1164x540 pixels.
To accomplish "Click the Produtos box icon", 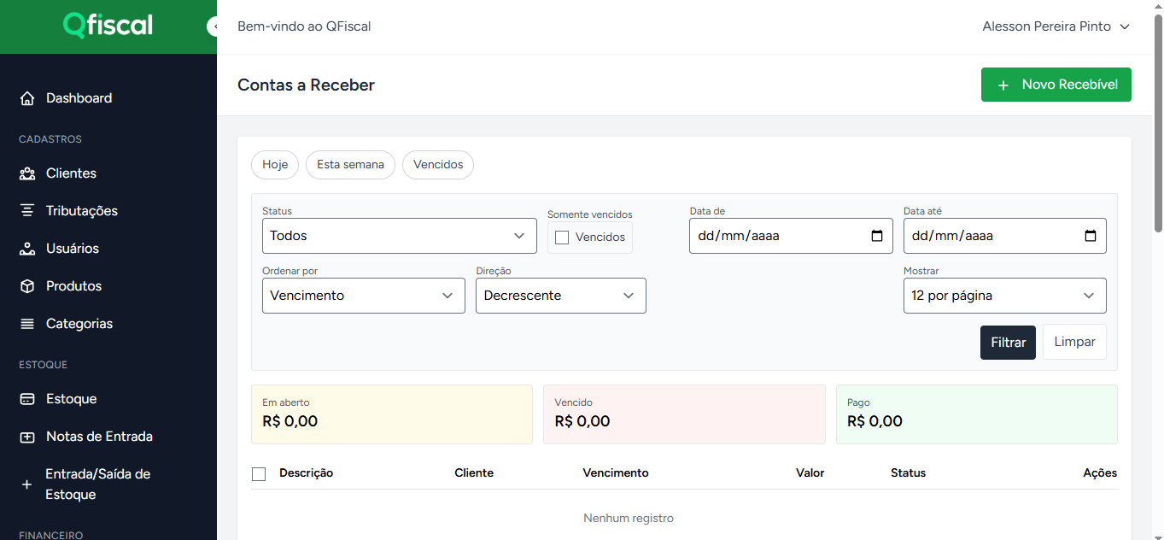I will coord(27,286).
